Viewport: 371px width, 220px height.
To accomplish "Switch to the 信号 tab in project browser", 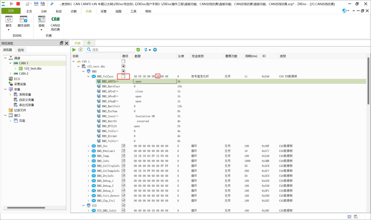I will [21, 50].
